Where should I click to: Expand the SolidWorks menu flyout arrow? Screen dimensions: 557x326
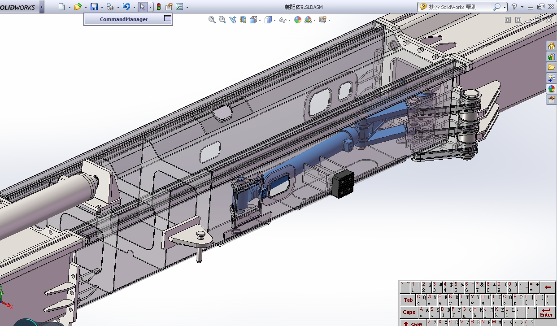[x=42, y=7]
